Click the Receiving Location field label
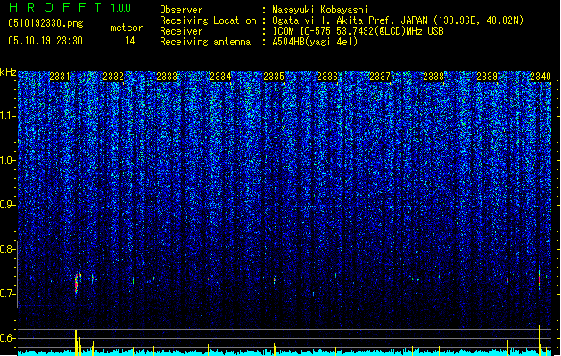This screenshot has width=561, height=356. pos(208,20)
